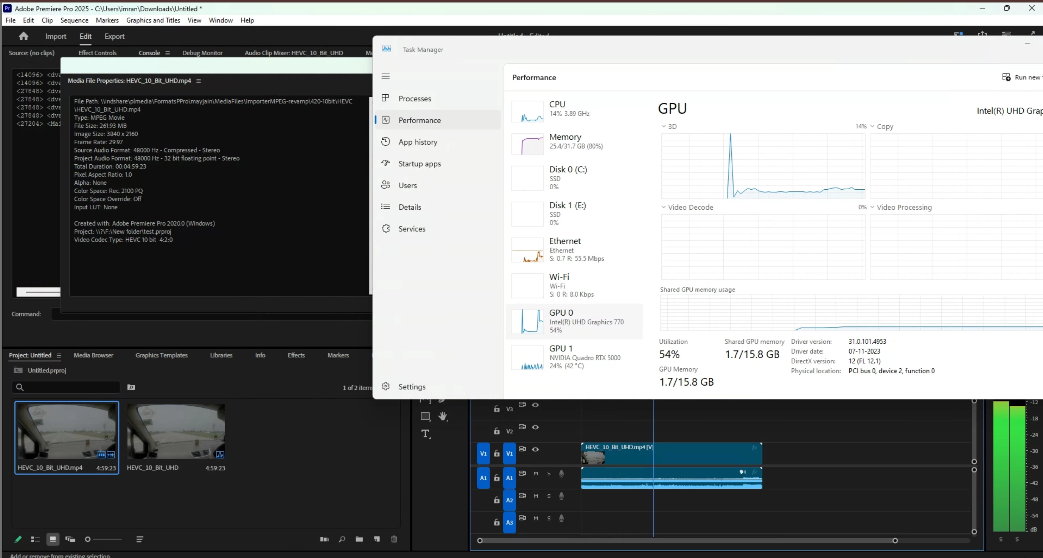The width and height of the screenshot is (1043, 558).
Task: Select the Hand tool
Action: [x=443, y=416]
